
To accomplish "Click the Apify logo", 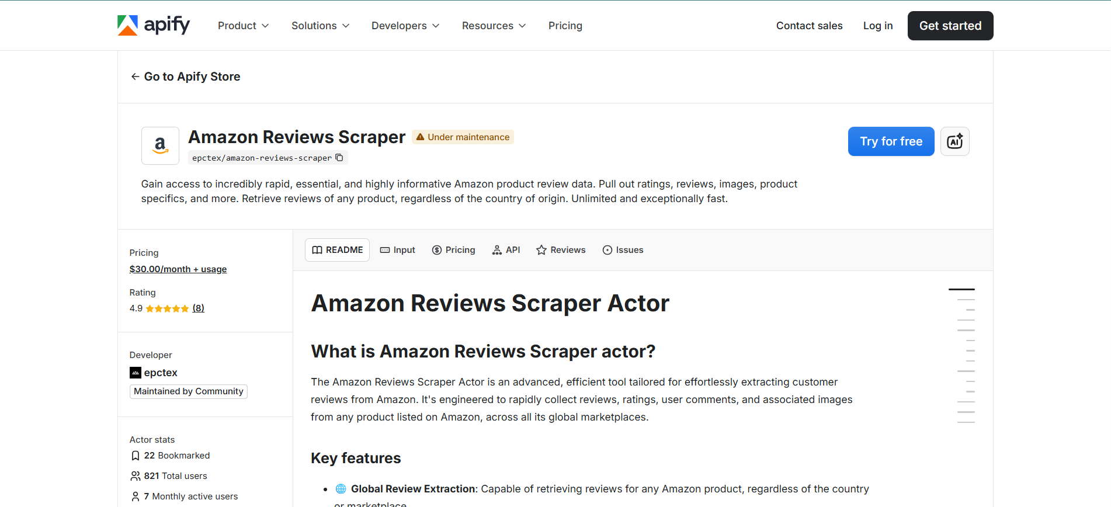I will click(x=154, y=25).
